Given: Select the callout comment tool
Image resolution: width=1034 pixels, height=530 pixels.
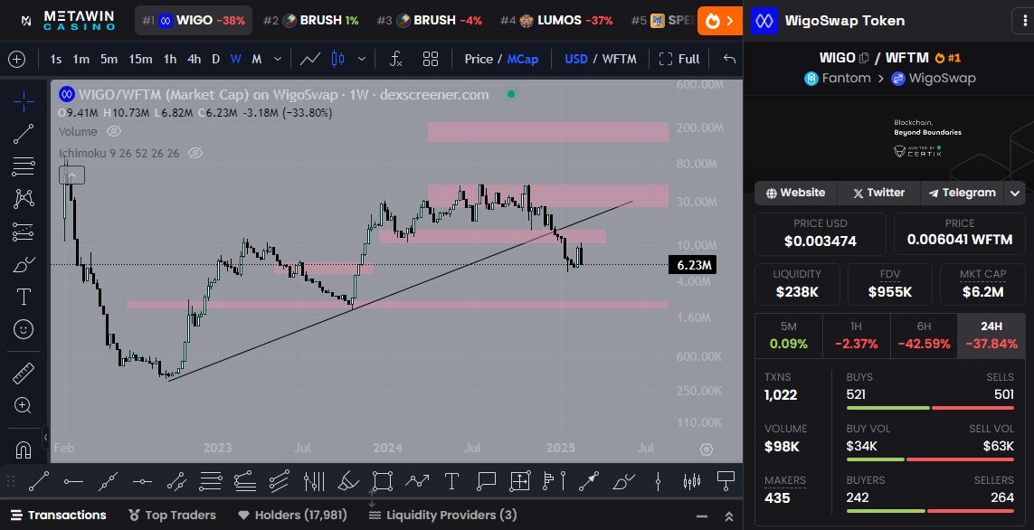Looking at the screenshot, I should [486, 482].
